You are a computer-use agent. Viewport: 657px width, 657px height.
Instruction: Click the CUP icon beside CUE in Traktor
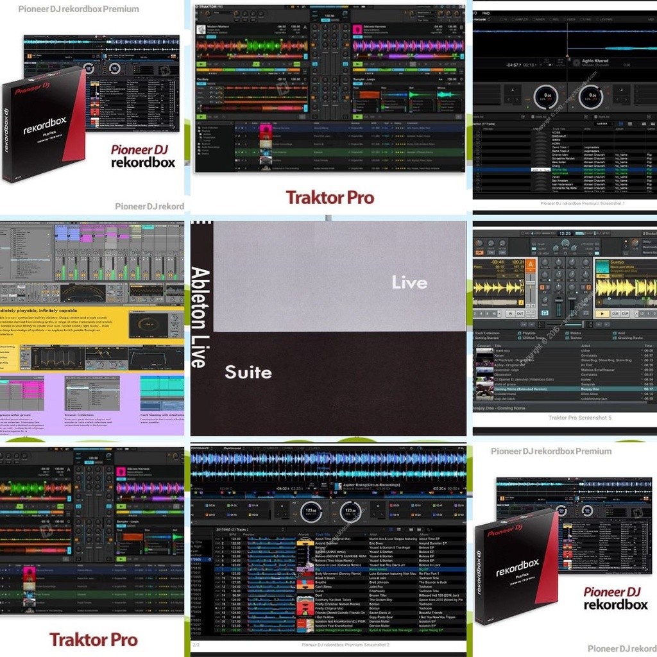[x=625, y=313]
